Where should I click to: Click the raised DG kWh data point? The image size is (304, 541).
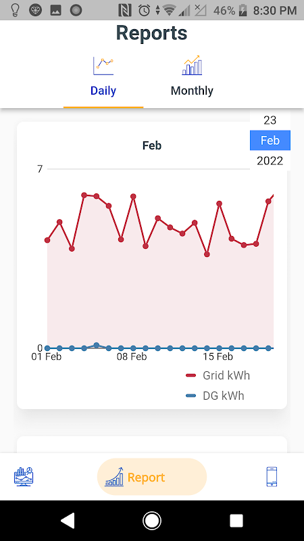click(x=97, y=346)
